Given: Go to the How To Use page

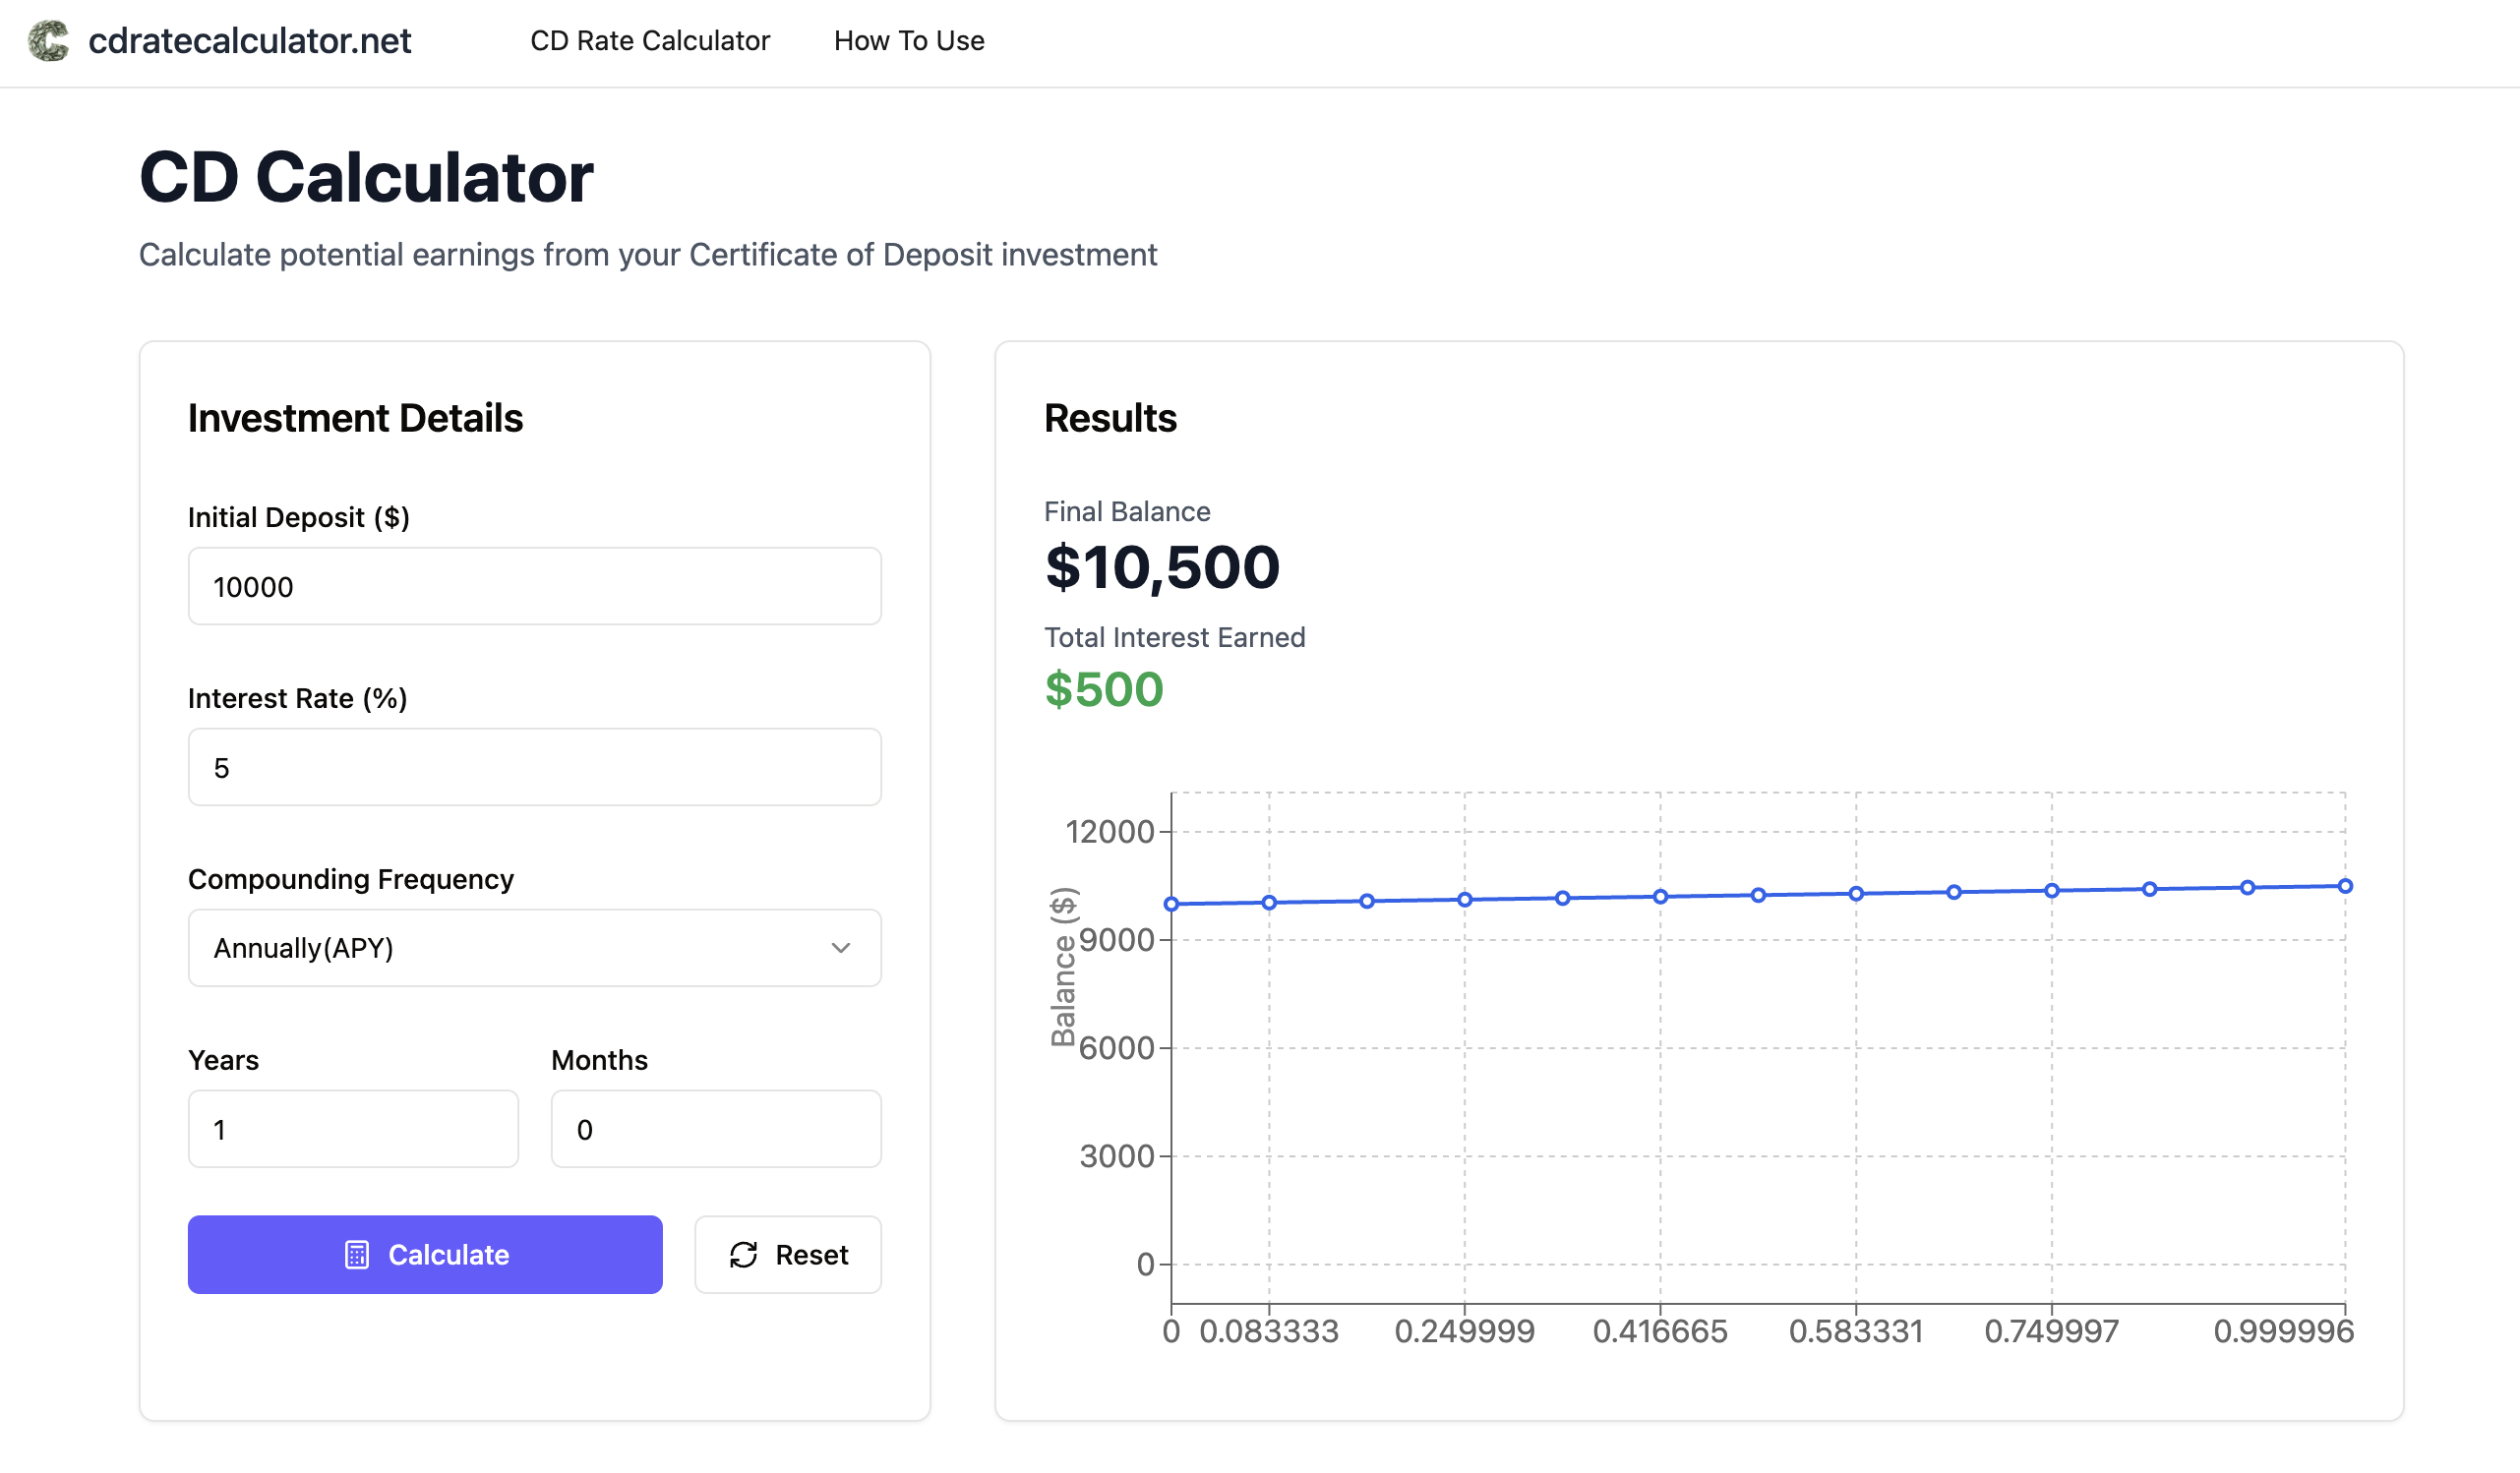Looking at the screenshot, I should 909,41.
